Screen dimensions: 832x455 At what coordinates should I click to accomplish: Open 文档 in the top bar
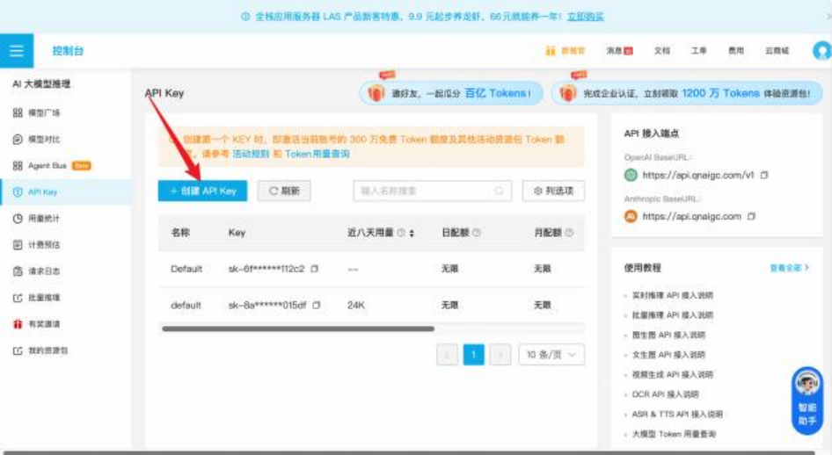click(x=661, y=51)
